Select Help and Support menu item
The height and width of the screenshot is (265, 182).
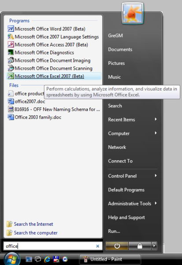point(126,217)
